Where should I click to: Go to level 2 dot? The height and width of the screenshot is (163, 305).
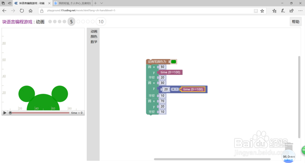click(x=55, y=22)
